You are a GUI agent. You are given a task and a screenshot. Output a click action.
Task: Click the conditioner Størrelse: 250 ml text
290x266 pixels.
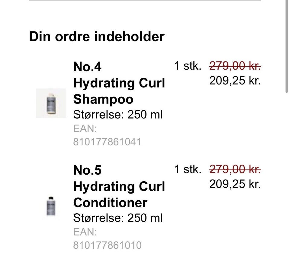[118, 218]
